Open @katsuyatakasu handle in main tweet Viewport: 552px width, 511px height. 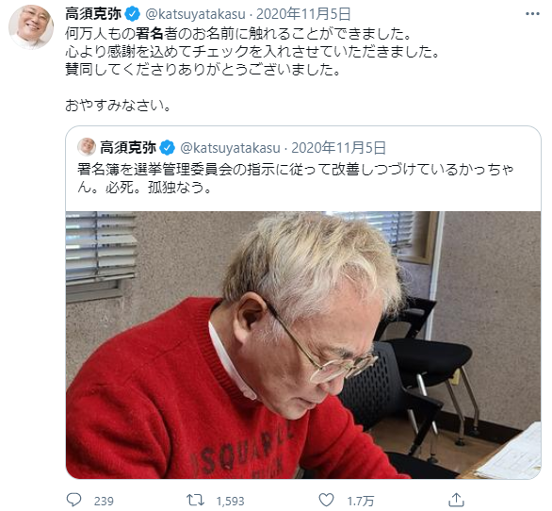click(x=195, y=14)
